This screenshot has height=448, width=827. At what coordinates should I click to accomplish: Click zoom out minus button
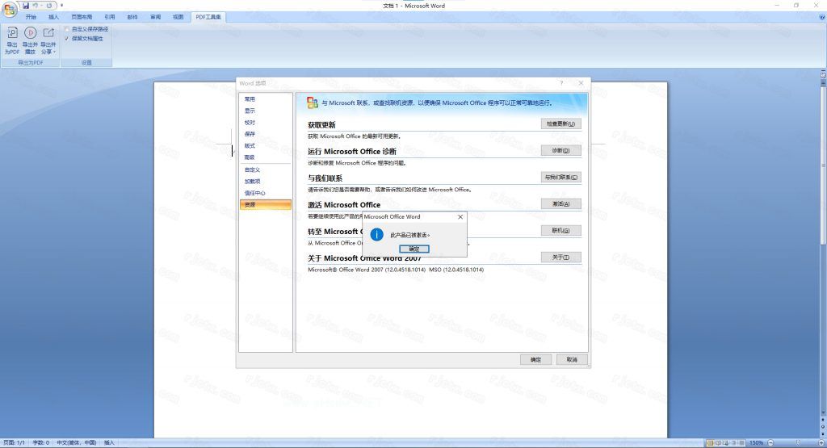coord(770,442)
